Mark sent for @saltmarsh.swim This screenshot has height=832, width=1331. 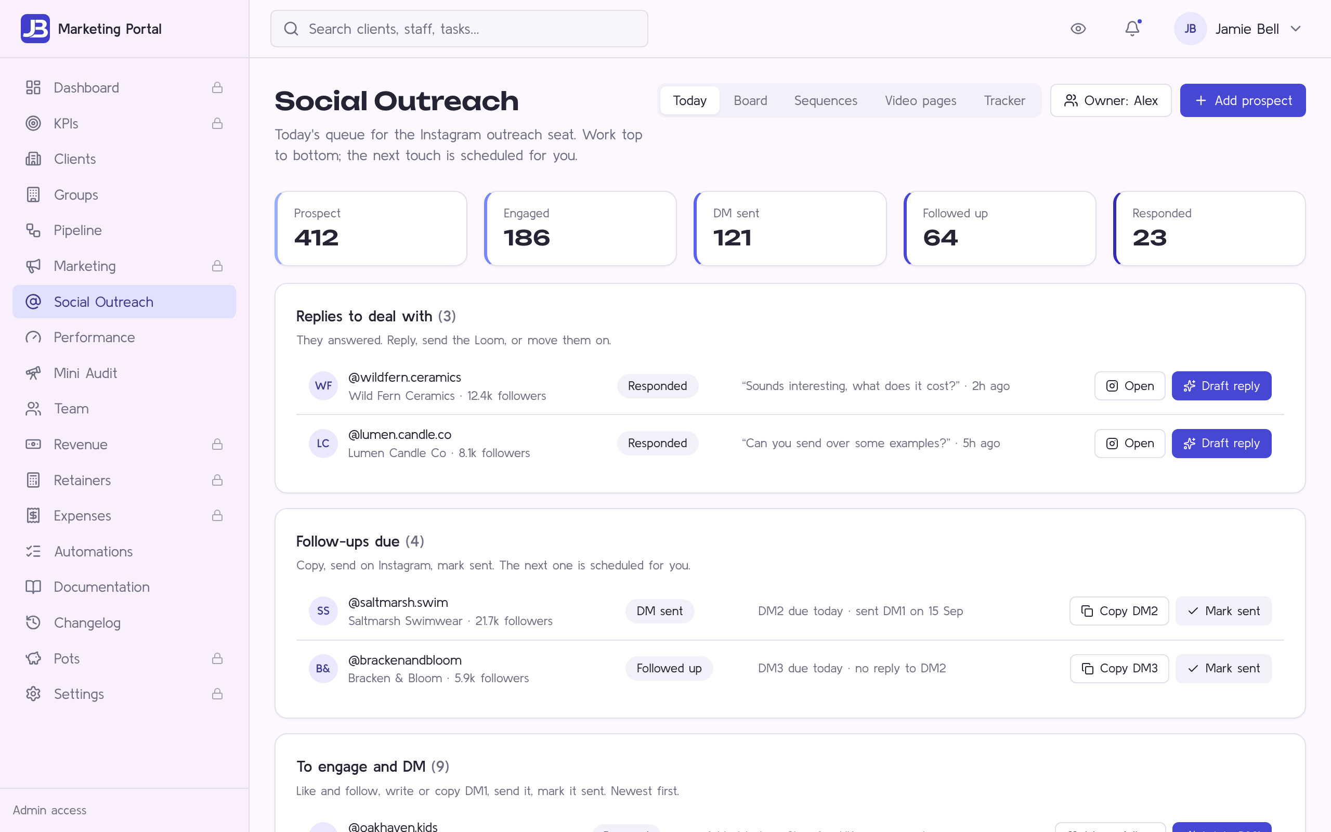click(1223, 611)
